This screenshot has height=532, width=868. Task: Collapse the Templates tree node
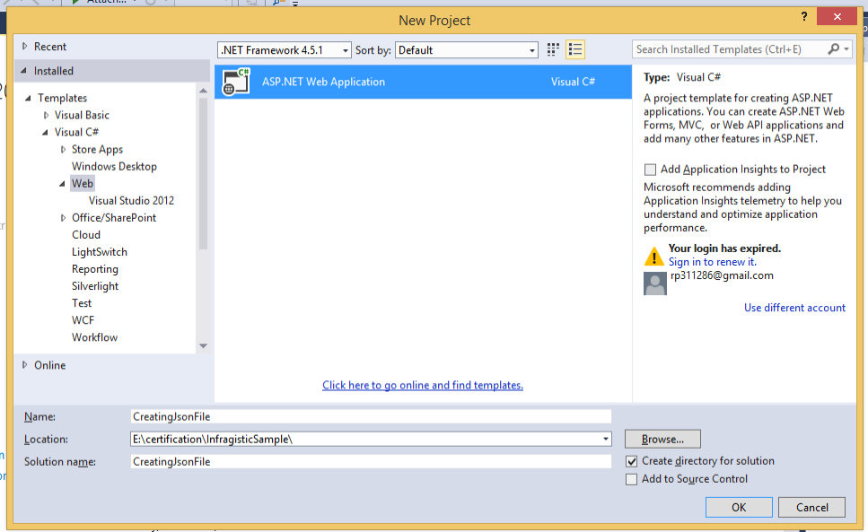[28, 98]
